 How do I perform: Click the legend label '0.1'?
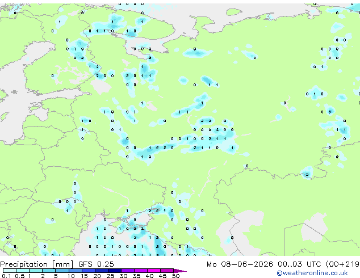point(6,276)
